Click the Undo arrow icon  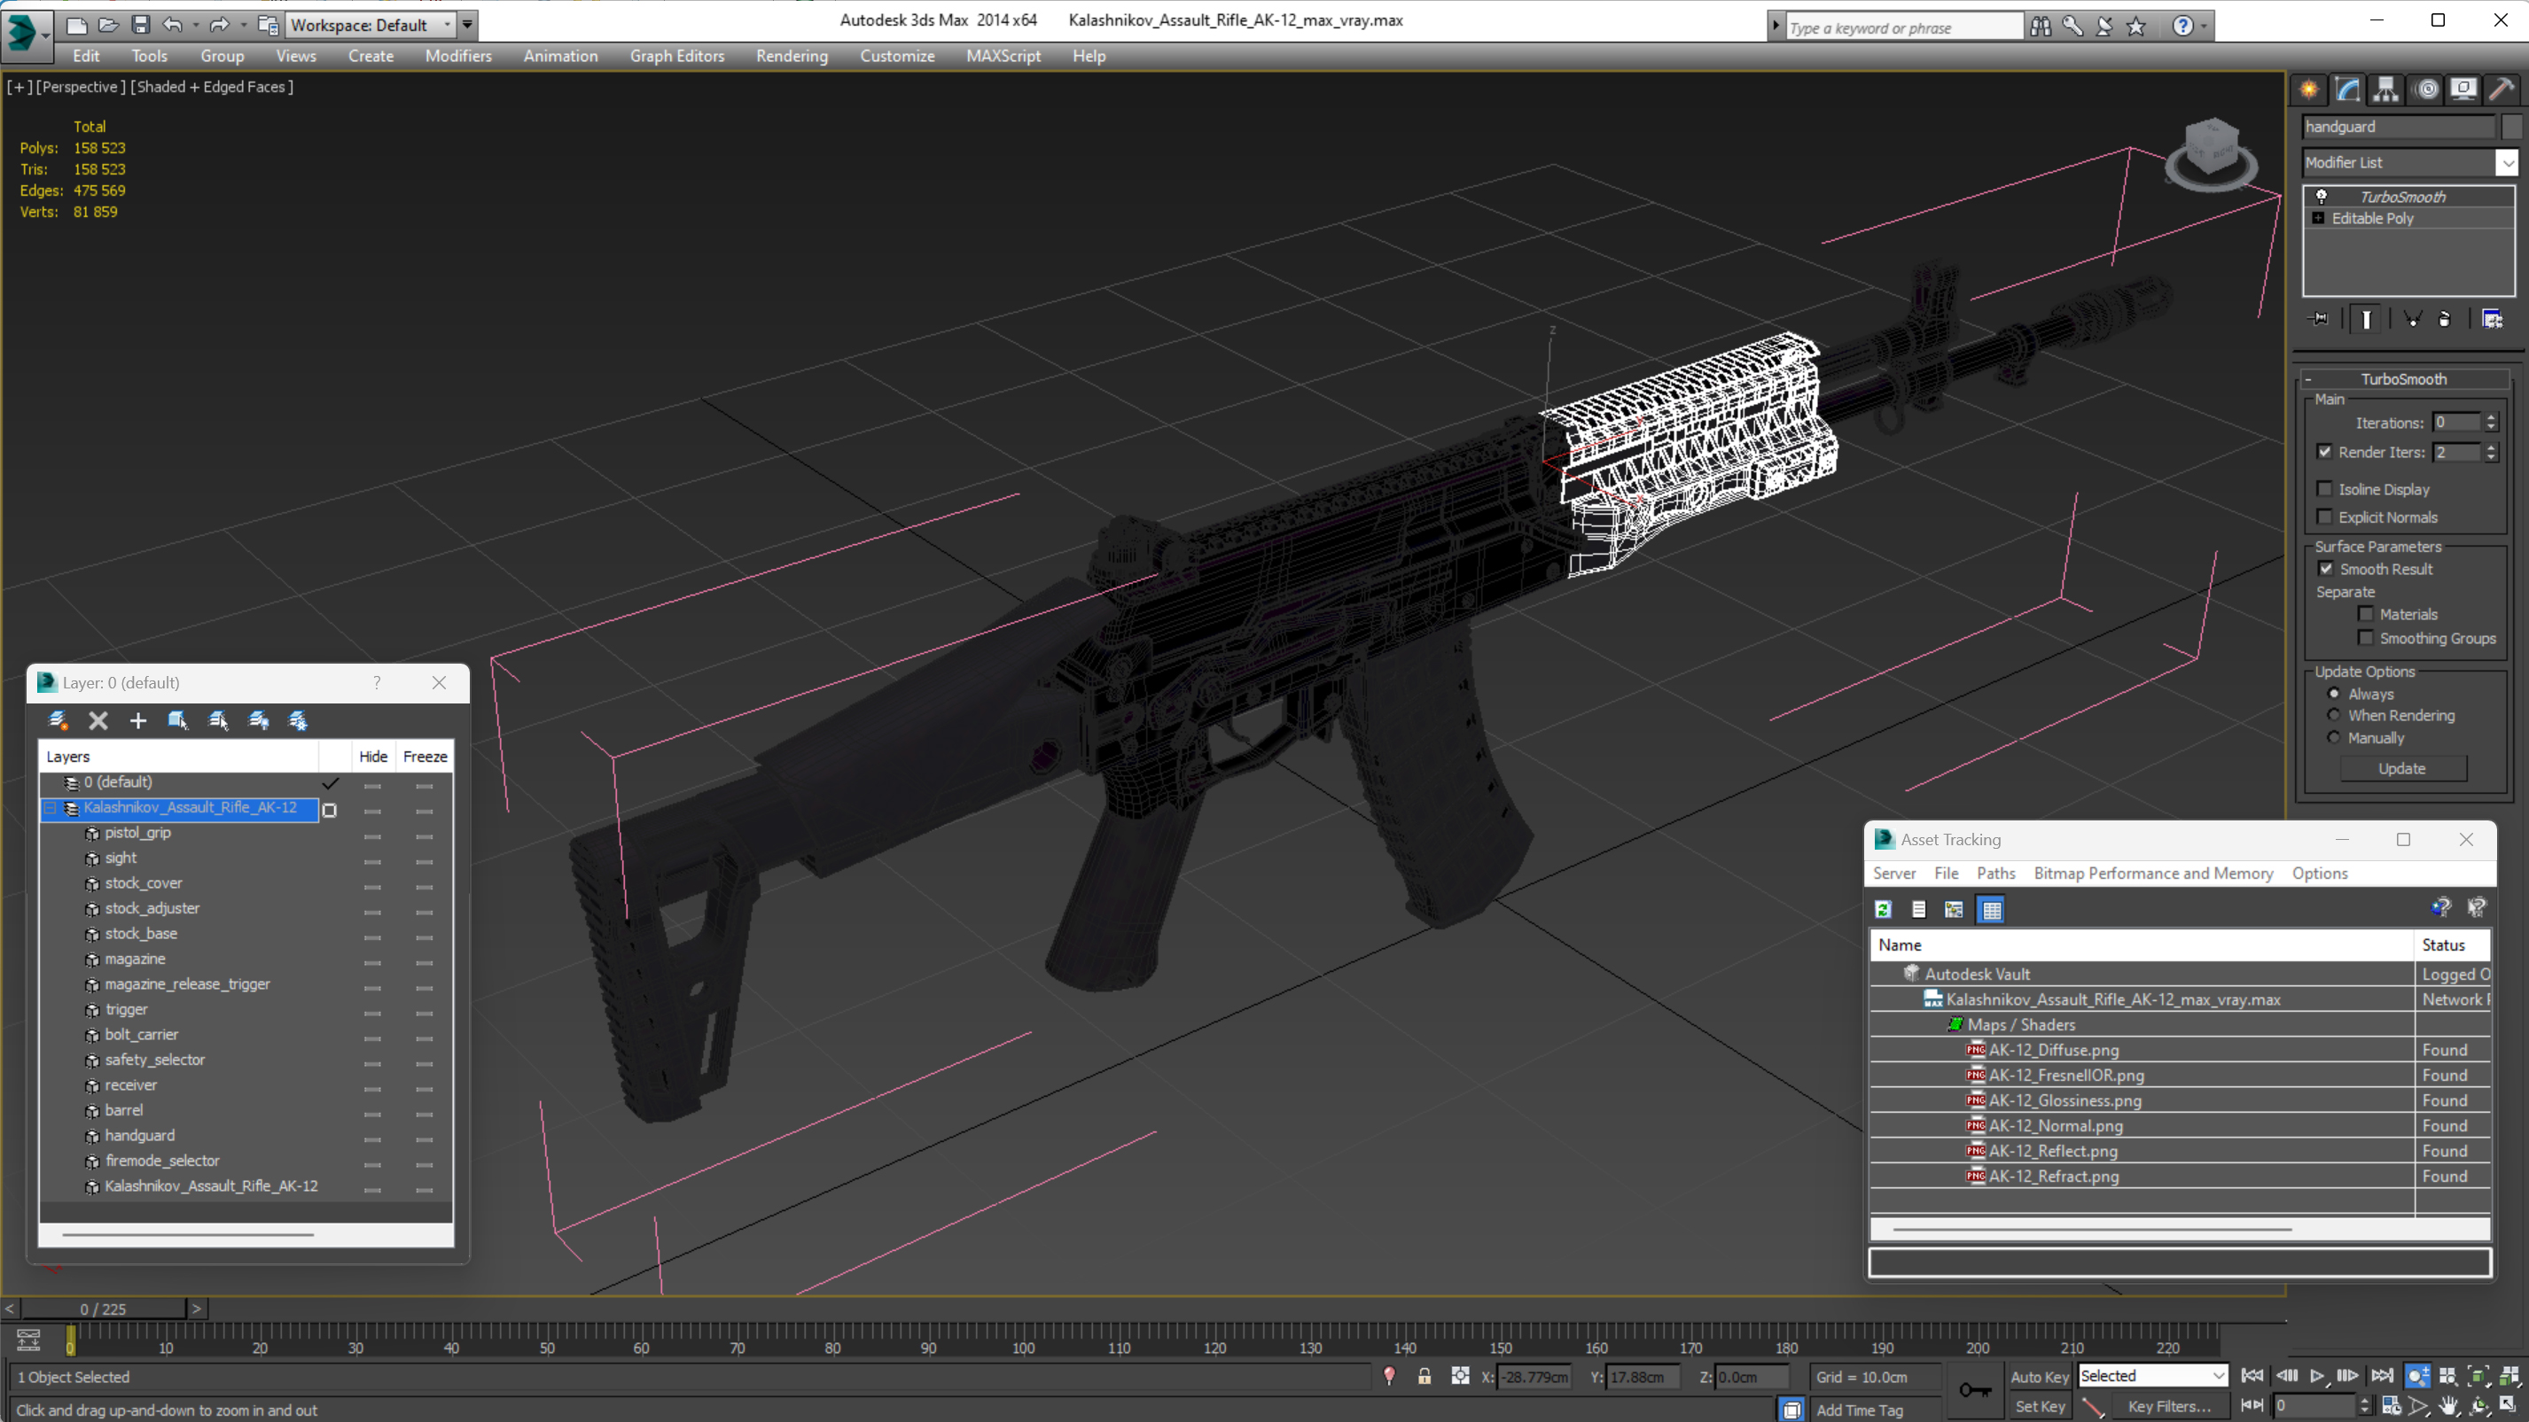[173, 25]
